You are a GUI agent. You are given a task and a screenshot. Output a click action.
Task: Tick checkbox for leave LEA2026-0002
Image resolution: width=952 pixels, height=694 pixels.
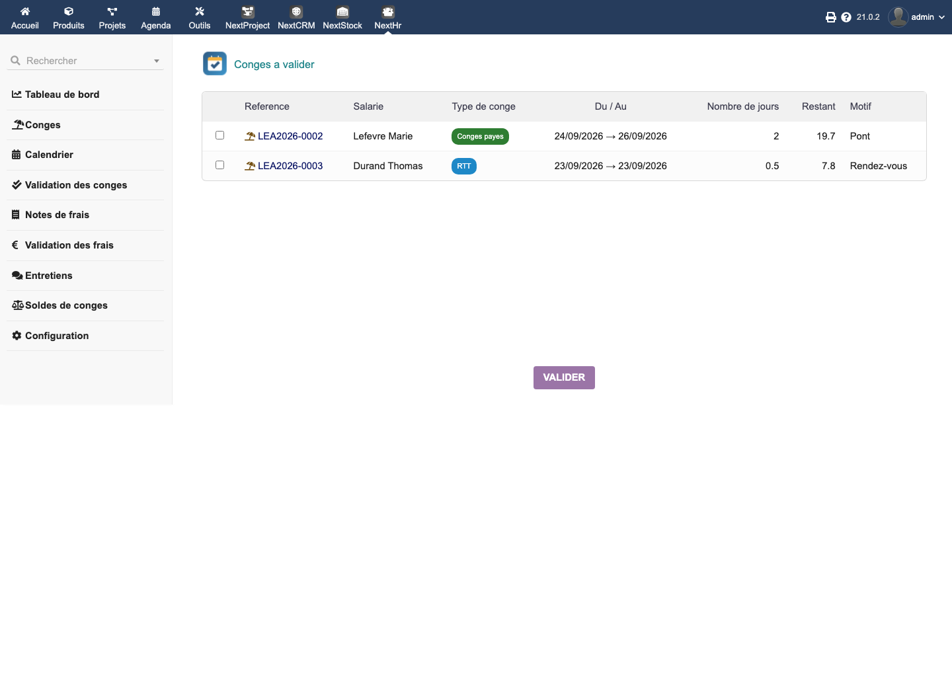tap(220, 135)
